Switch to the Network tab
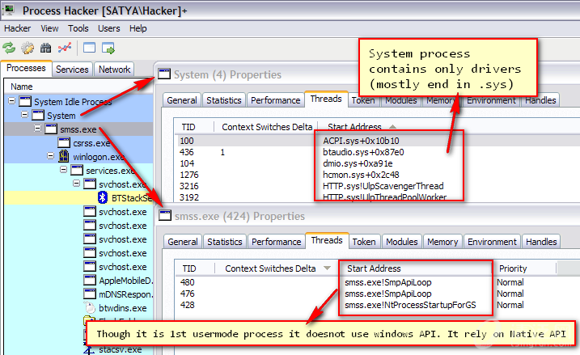 pyautogui.click(x=115, y=70)
